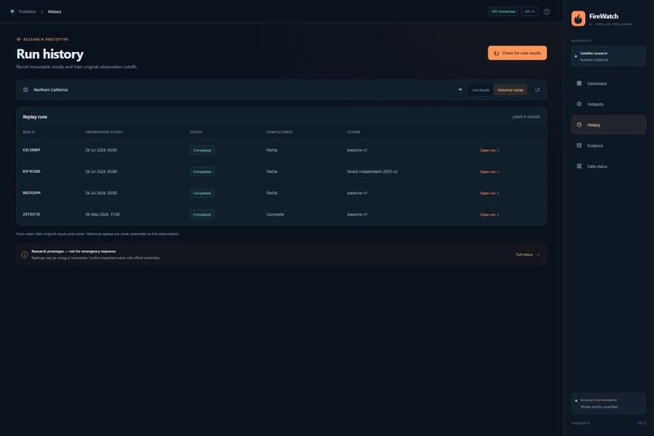The height and width of the screenshot is (436, 654).
Task: Click the Completeness column header
Action: pos(279,132)
